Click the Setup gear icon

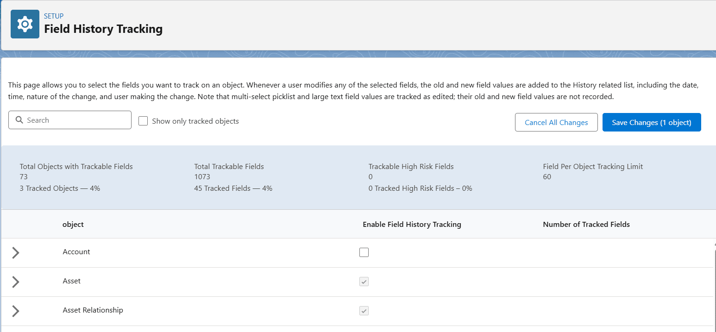25,24
